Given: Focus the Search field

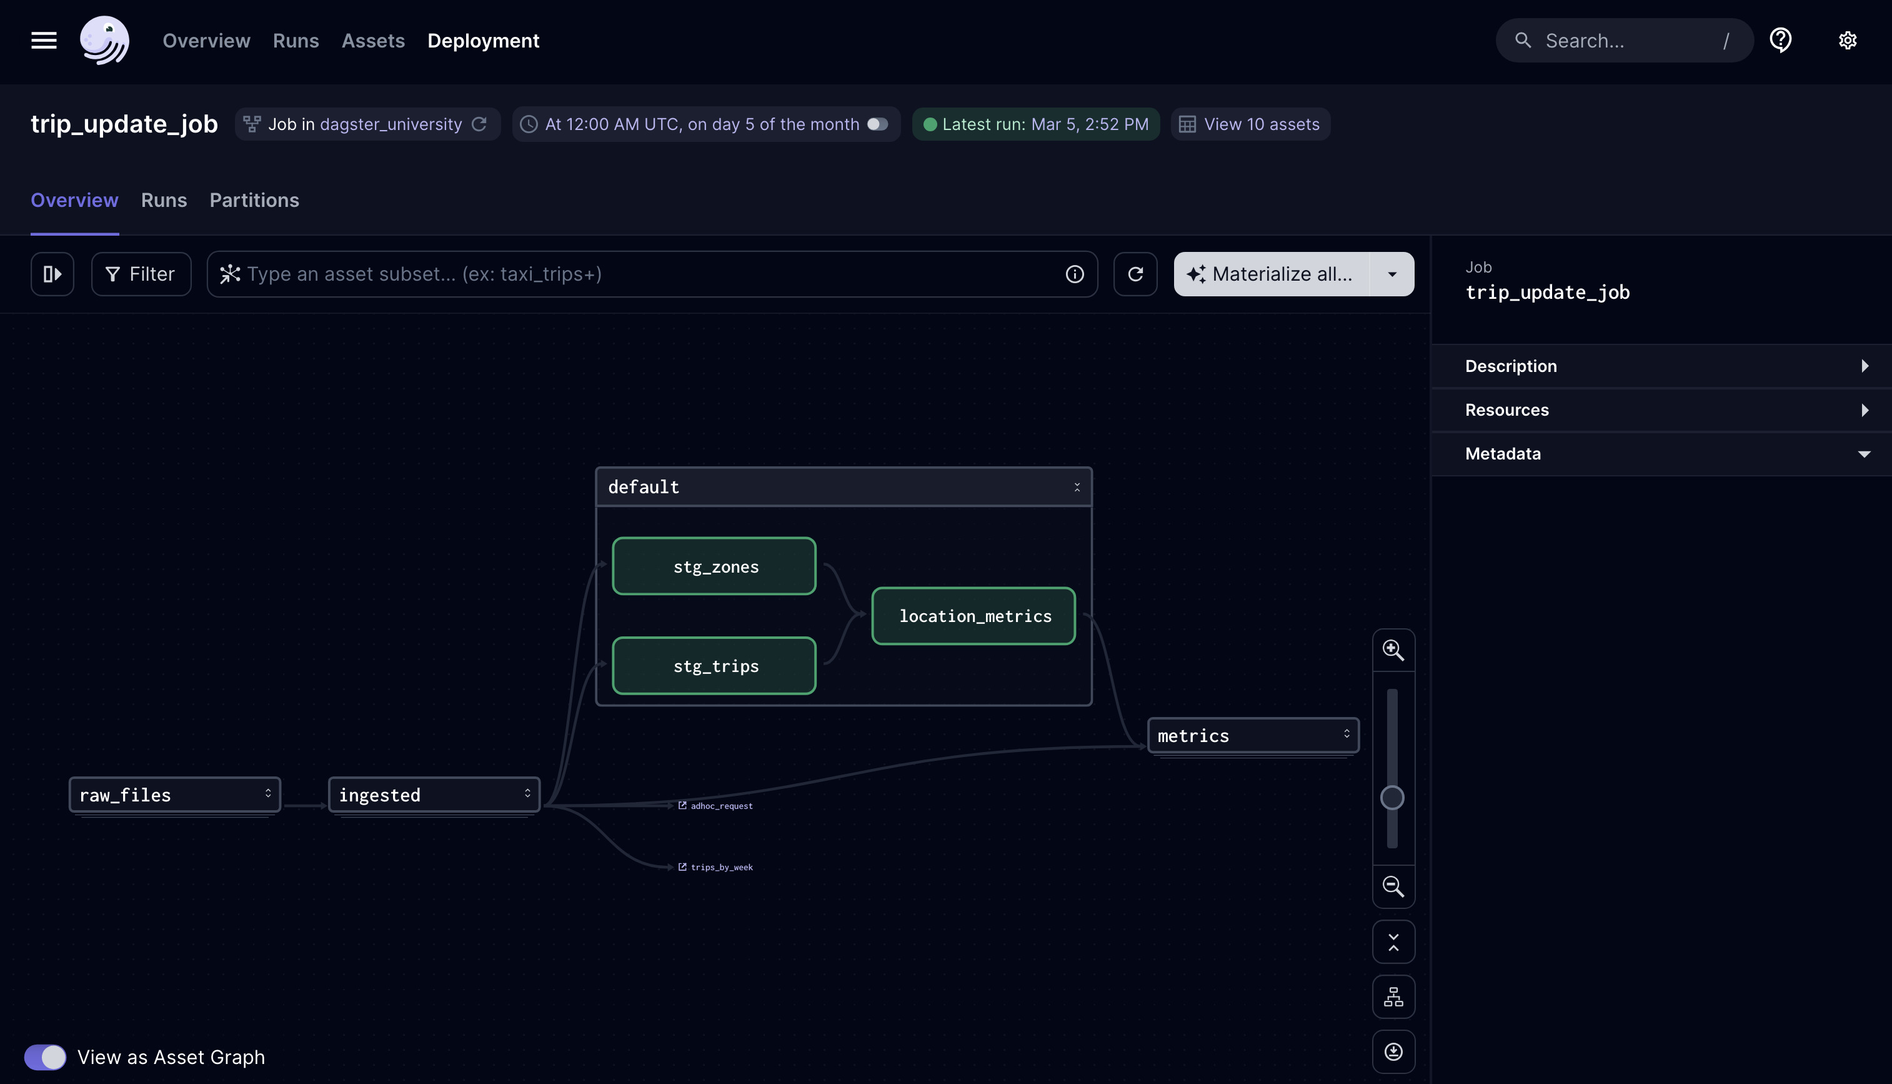Looking at the screenshot, I should tap(1624, 40).
